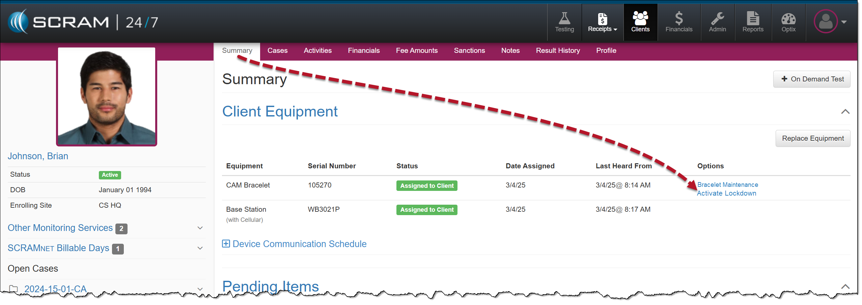Collapse the Client Equipment section
This screenshot has height=305, width=862.
tap(845, 112)
